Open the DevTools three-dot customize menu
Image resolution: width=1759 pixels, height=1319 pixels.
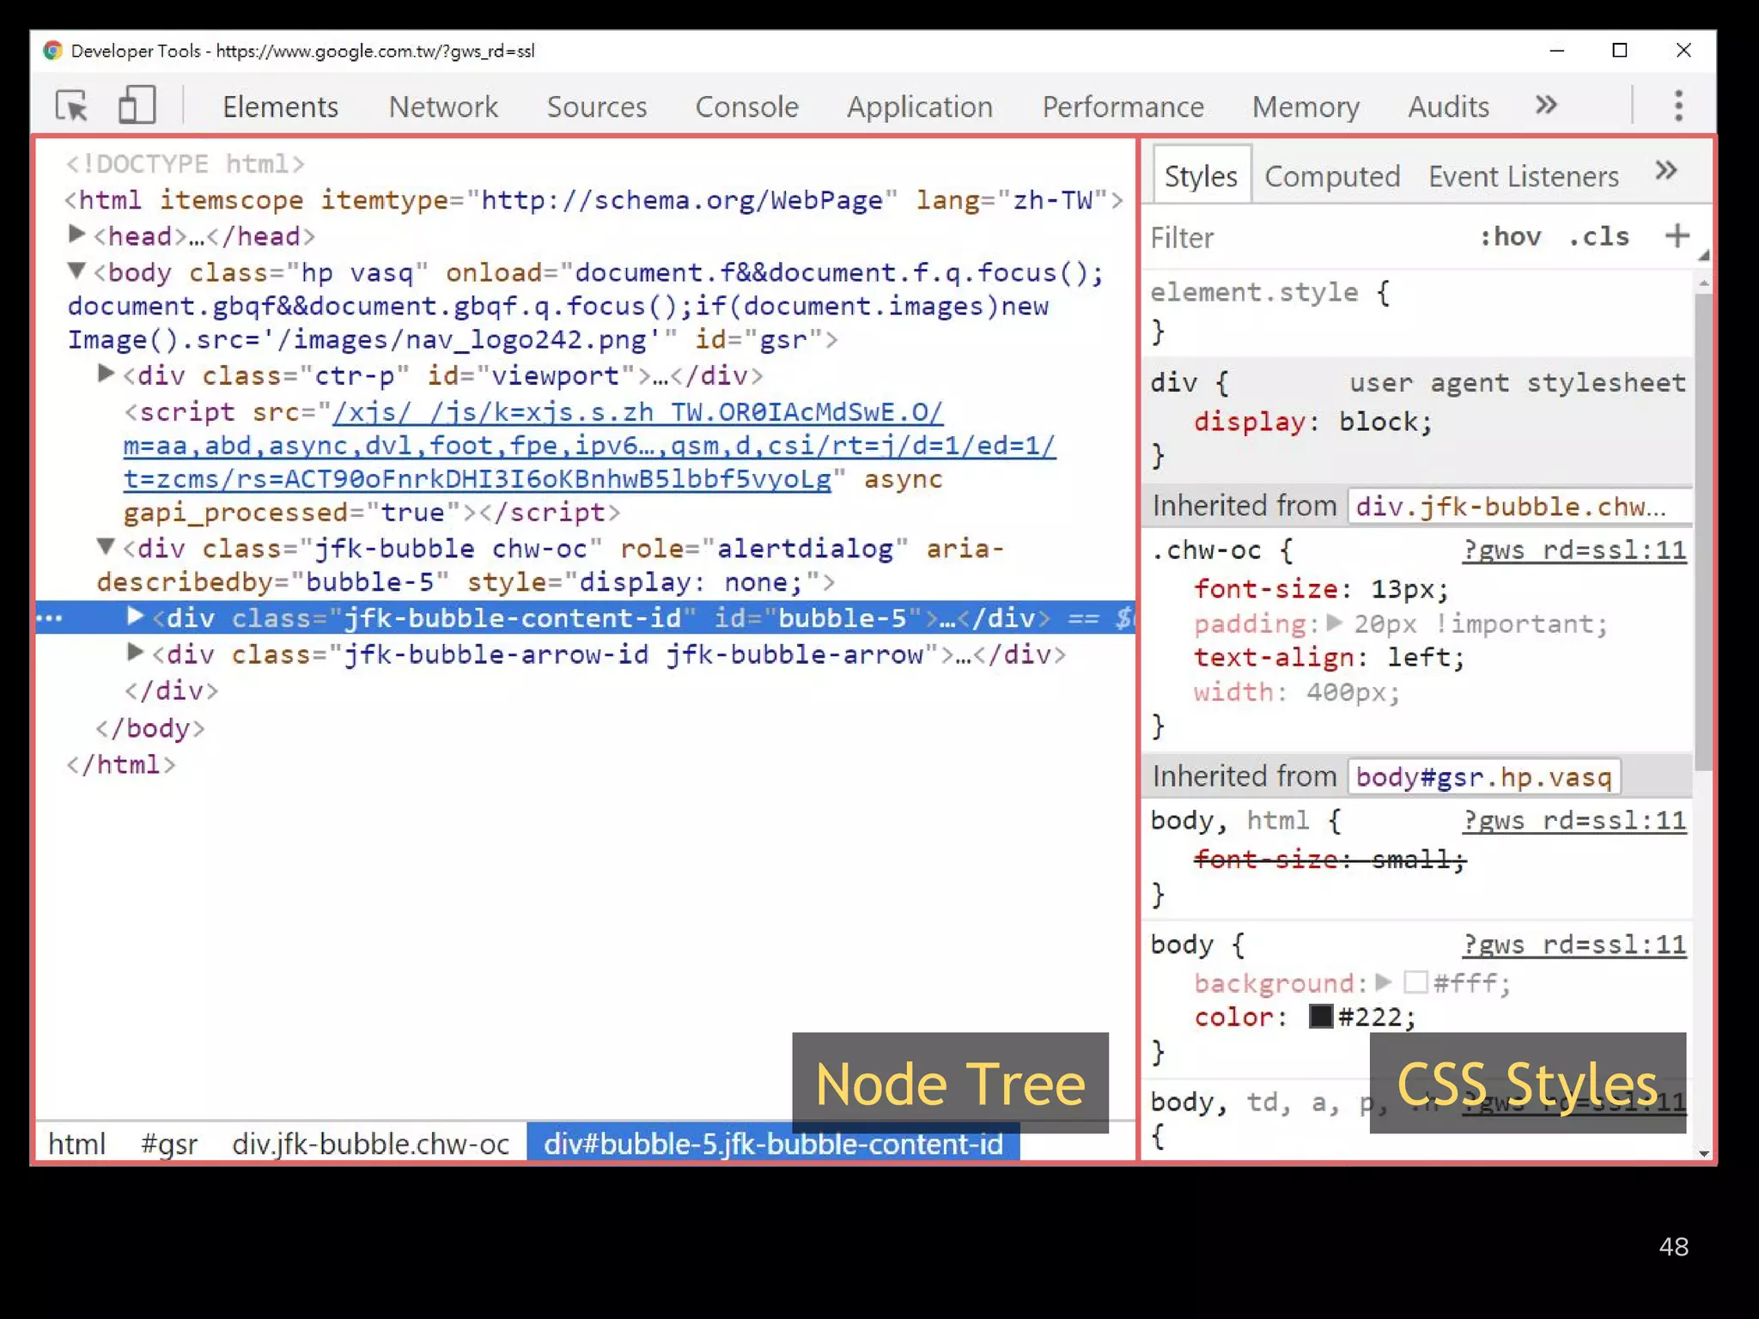pos(1678,106)
